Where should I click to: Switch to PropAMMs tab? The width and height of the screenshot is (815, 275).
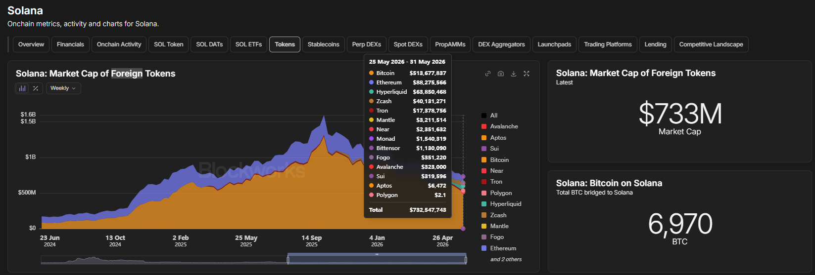450,44
